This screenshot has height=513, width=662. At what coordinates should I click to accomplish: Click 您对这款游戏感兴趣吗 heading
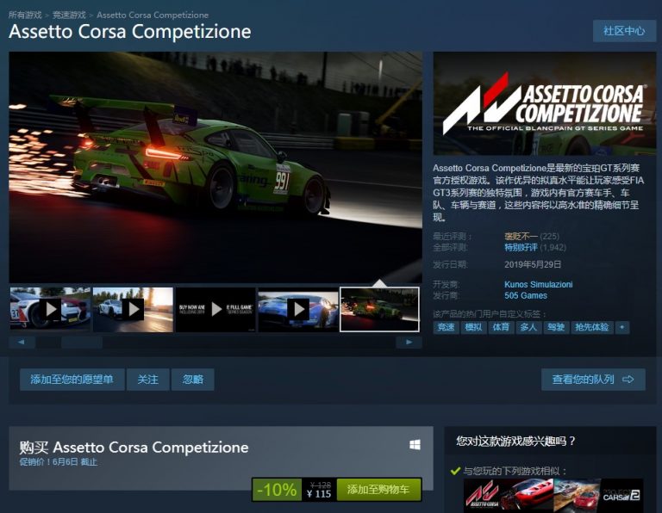(x=515, y=441)
